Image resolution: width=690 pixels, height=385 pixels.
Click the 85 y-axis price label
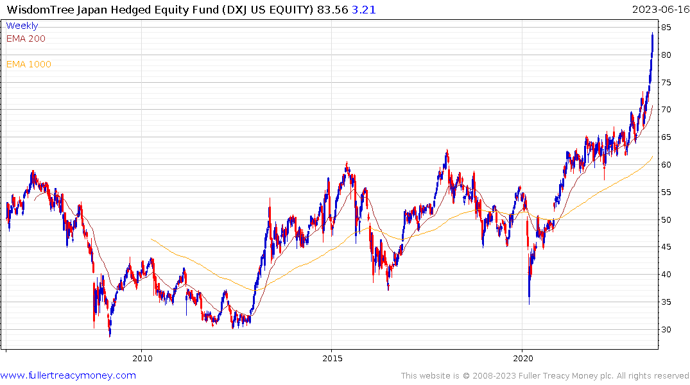click(x=666, y=28)
